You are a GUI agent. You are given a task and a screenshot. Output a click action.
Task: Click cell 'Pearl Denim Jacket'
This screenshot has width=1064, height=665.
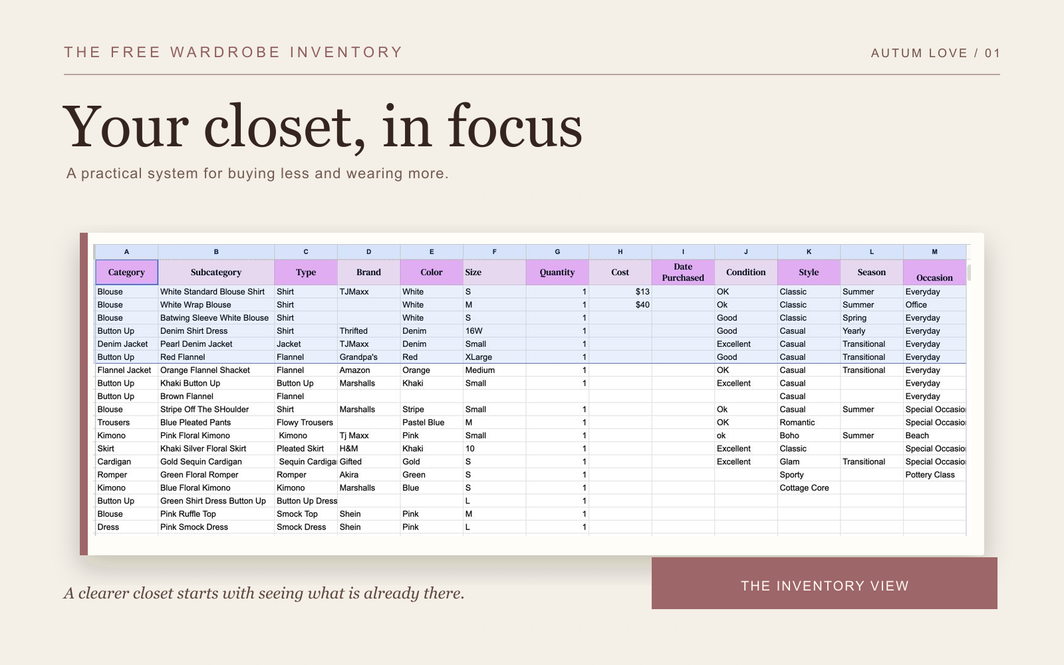[216, 344]
